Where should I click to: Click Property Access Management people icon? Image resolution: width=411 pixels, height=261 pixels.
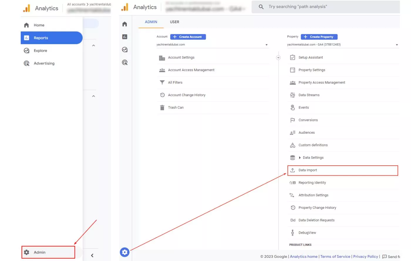click(x=293, y=83)
